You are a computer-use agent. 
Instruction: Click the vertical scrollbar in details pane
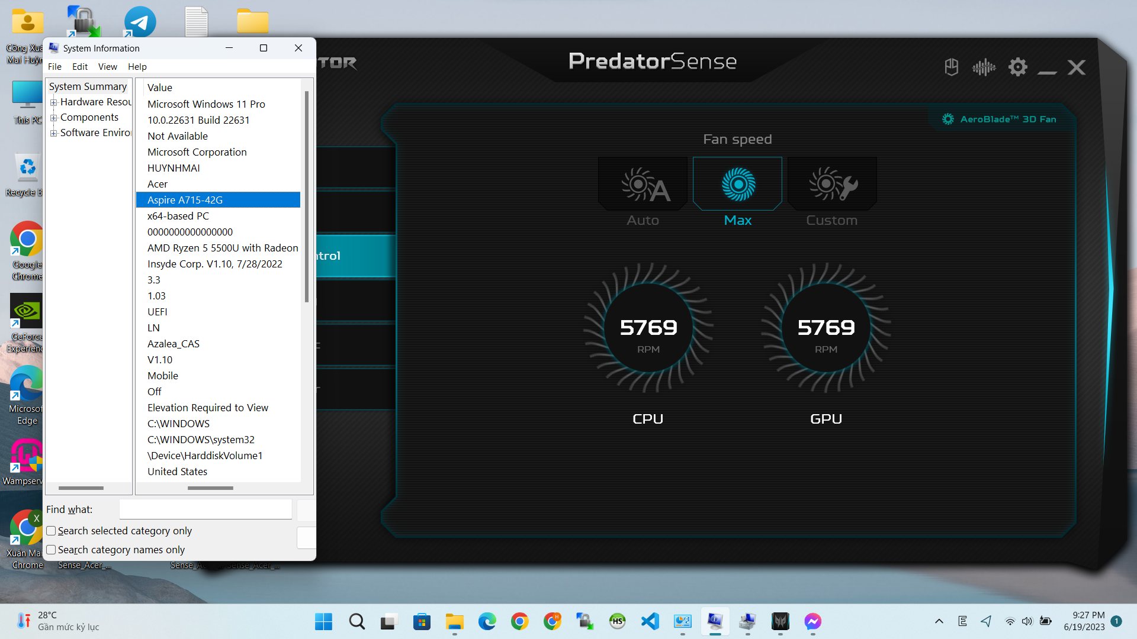[x=306, y=195]
